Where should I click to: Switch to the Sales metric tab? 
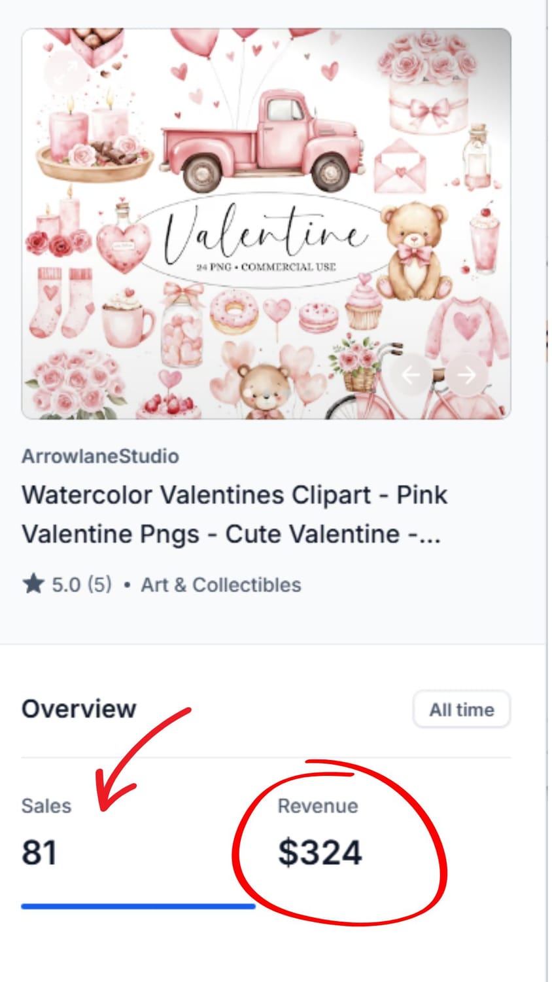point(46,806)
